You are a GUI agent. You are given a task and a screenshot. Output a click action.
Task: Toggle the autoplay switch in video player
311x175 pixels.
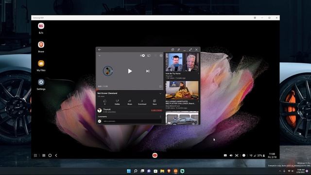tap(142, 55)
